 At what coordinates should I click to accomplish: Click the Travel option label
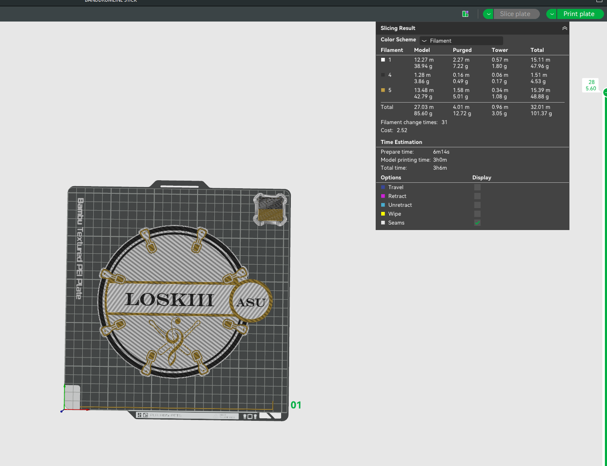(x=396, y=187)
